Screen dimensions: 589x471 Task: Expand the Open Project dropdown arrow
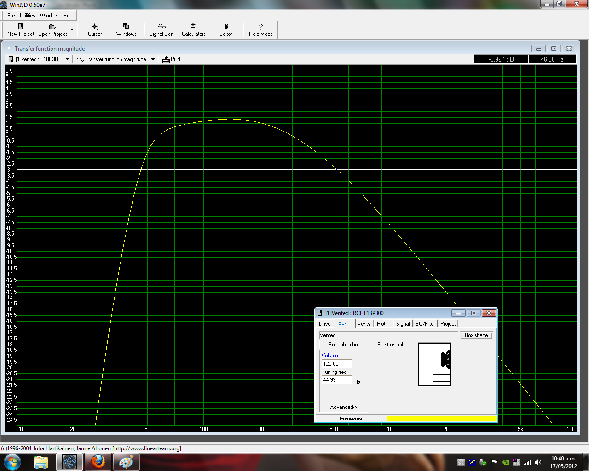click(72, 30)
